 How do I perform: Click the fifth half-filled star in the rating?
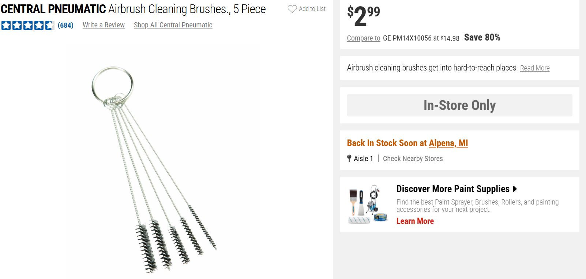tap(49, 25)
